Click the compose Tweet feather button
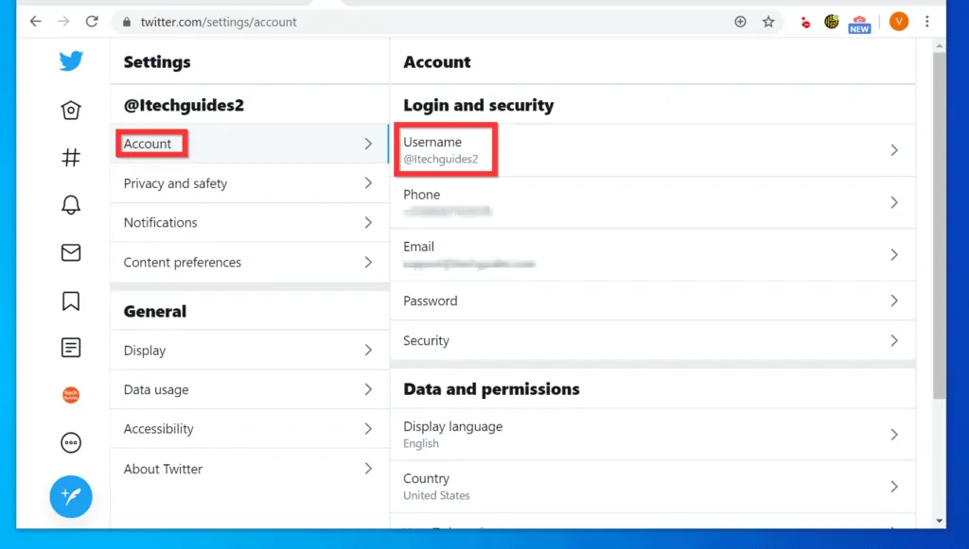Viewport: 969px width, 549px height. point(71,496)
